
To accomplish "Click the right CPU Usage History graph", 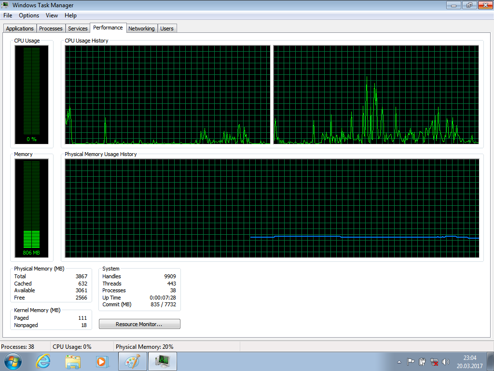I will [376, 95].
